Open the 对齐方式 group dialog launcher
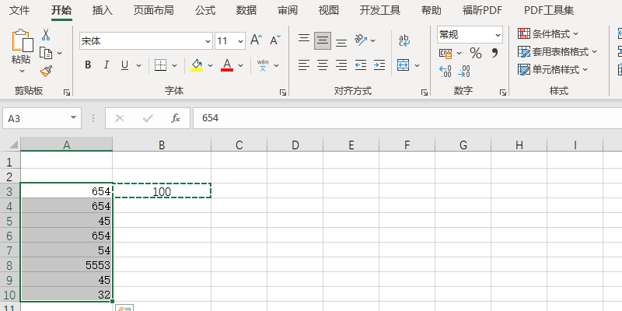 pos(425,93)
